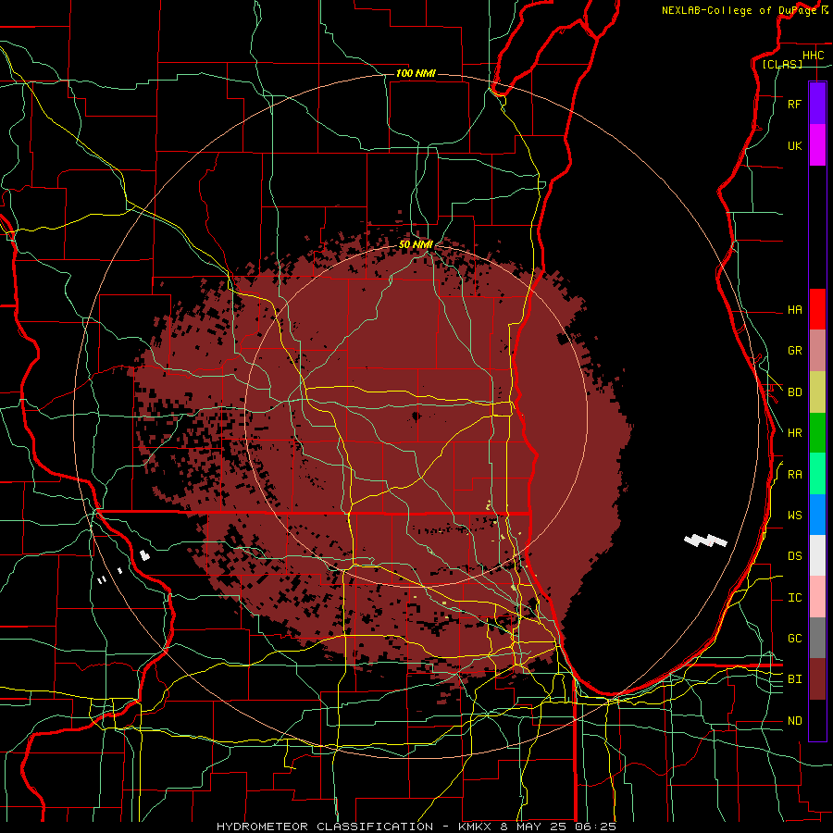Click the BD legend label
833x833 pixels.
(795, 392)
